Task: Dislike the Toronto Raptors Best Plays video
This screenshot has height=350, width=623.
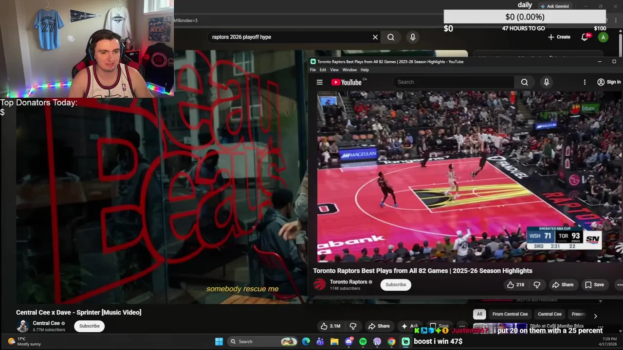Action: (x=537, y=285)
